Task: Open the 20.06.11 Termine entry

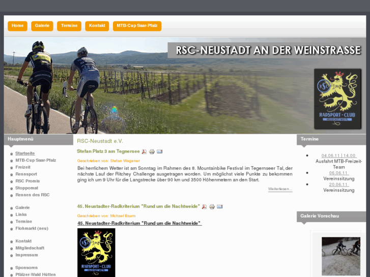Action: [338, 184]
